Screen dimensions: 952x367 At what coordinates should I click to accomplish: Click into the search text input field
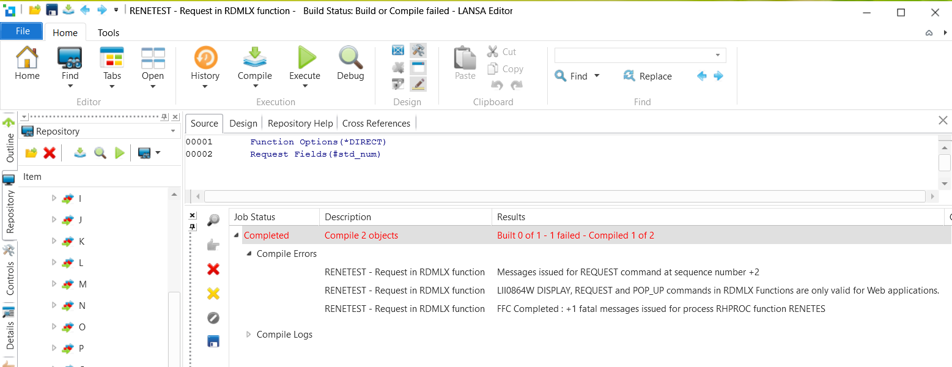click(633, 55)
